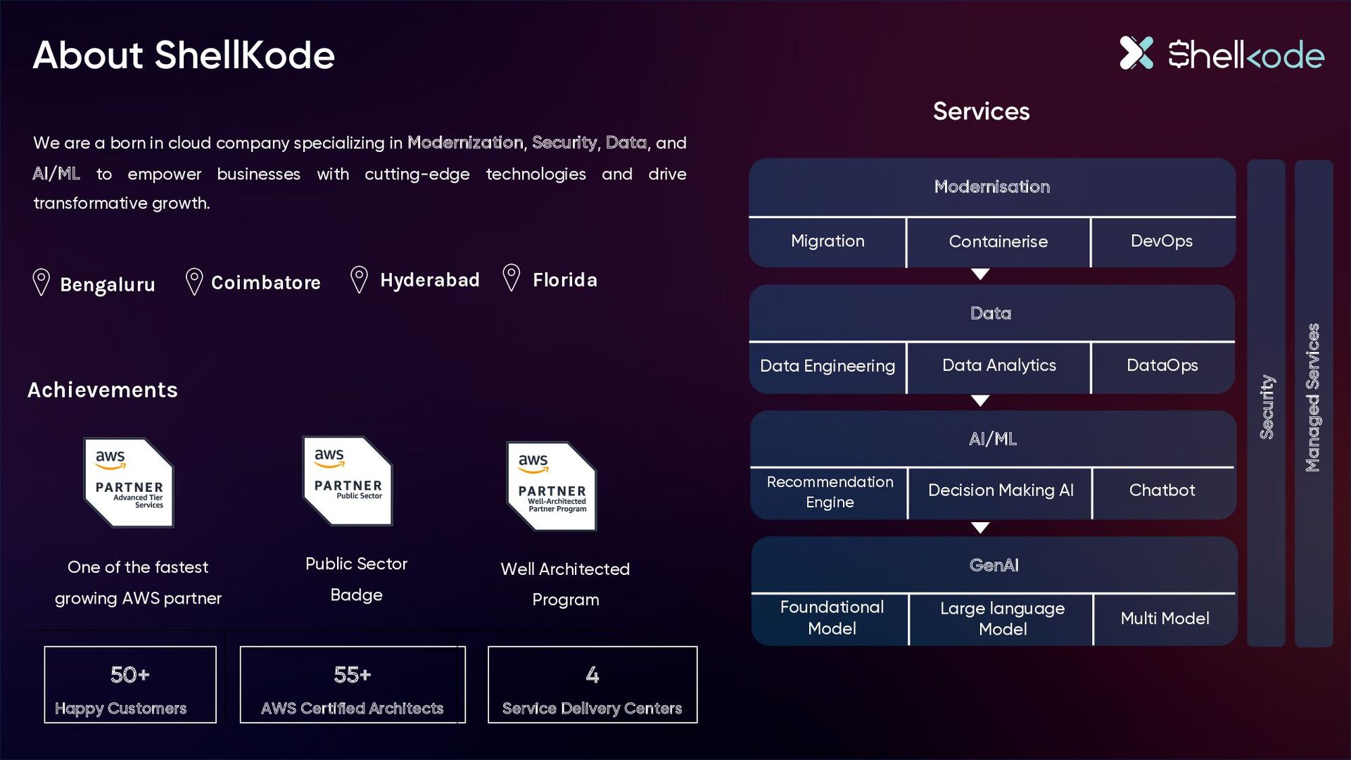
Task: Click the location pin beside Florida
Action: pyautogui.click(x=512, y=277)
